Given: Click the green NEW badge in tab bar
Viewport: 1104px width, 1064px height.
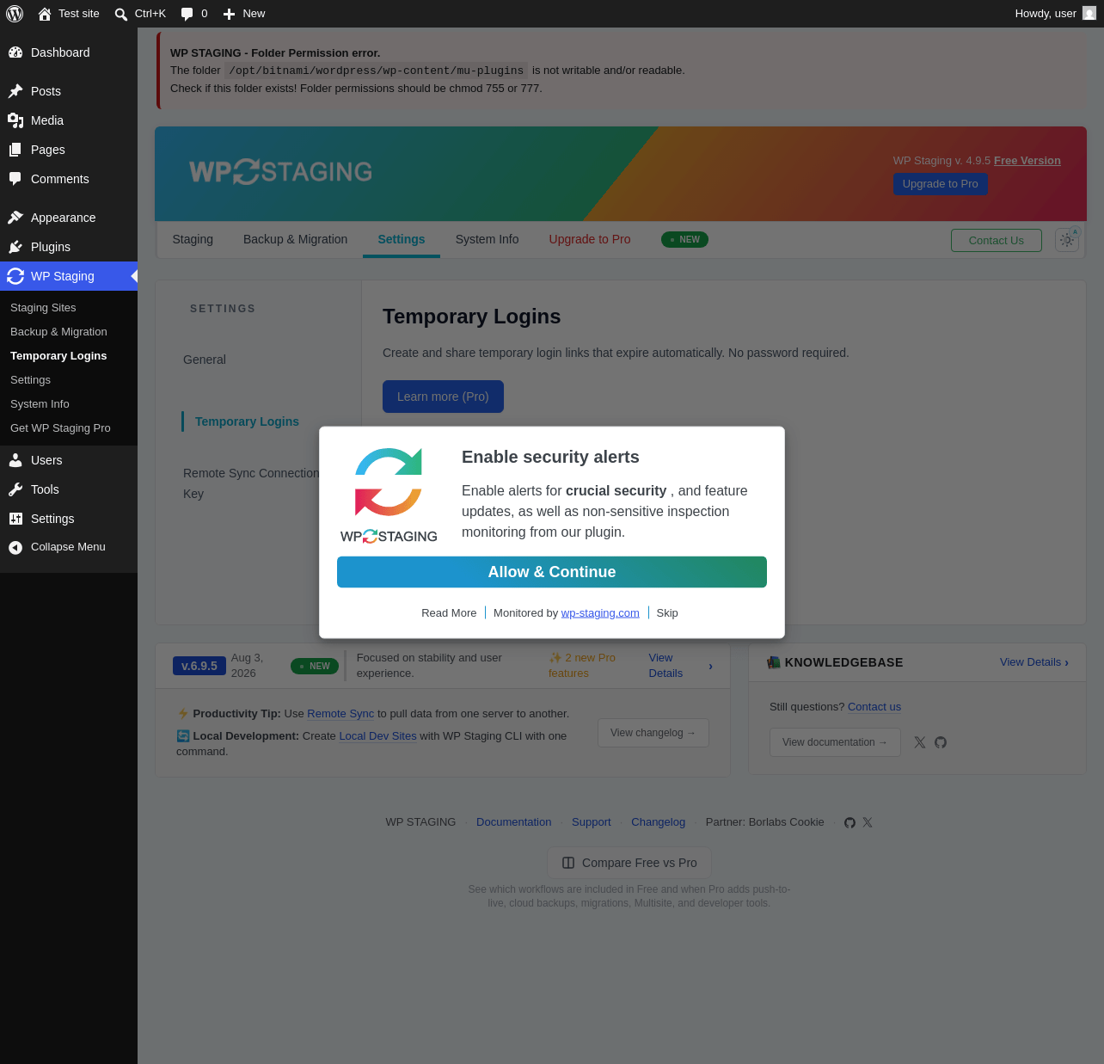Looking at the screenshot, I should (x=684, y=239).
